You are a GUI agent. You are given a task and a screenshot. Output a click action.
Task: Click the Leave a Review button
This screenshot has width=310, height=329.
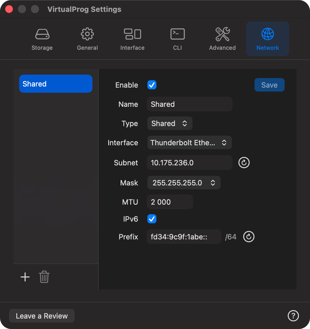pyautogui.click(x=42, y=316)
